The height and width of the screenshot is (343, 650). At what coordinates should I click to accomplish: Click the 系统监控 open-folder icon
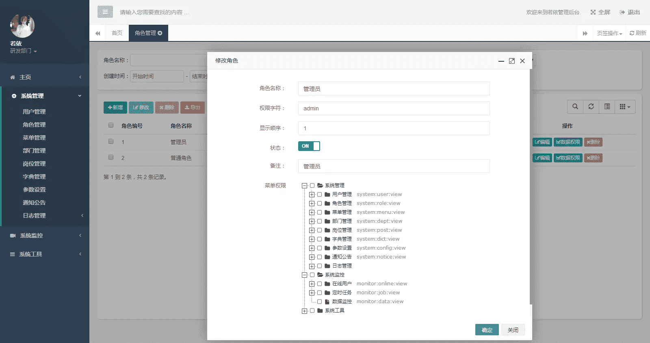[320, 275]
